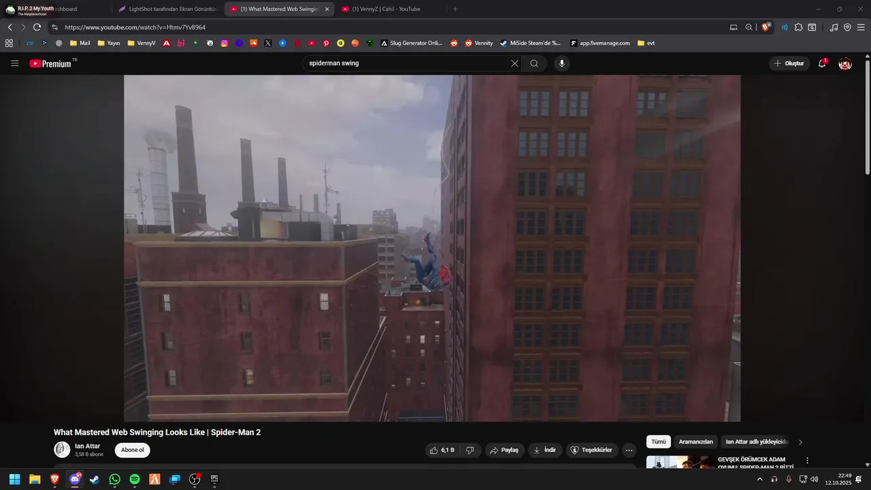Screen dimensions: 871x490
Task: Select Aramanızdan filter chip
Action: pyautogui.click(x=695, y=442)
